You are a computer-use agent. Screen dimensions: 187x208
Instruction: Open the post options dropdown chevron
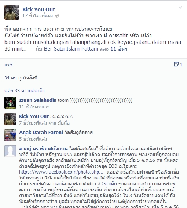point(180,7)
